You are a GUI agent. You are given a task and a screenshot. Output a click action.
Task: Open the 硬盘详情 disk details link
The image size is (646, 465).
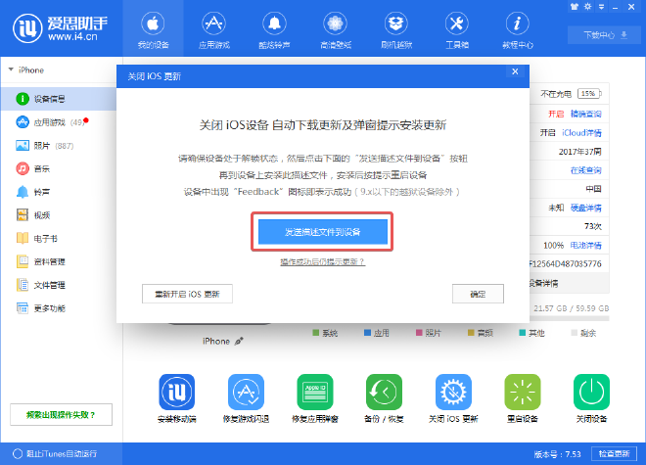pos(586,208)
